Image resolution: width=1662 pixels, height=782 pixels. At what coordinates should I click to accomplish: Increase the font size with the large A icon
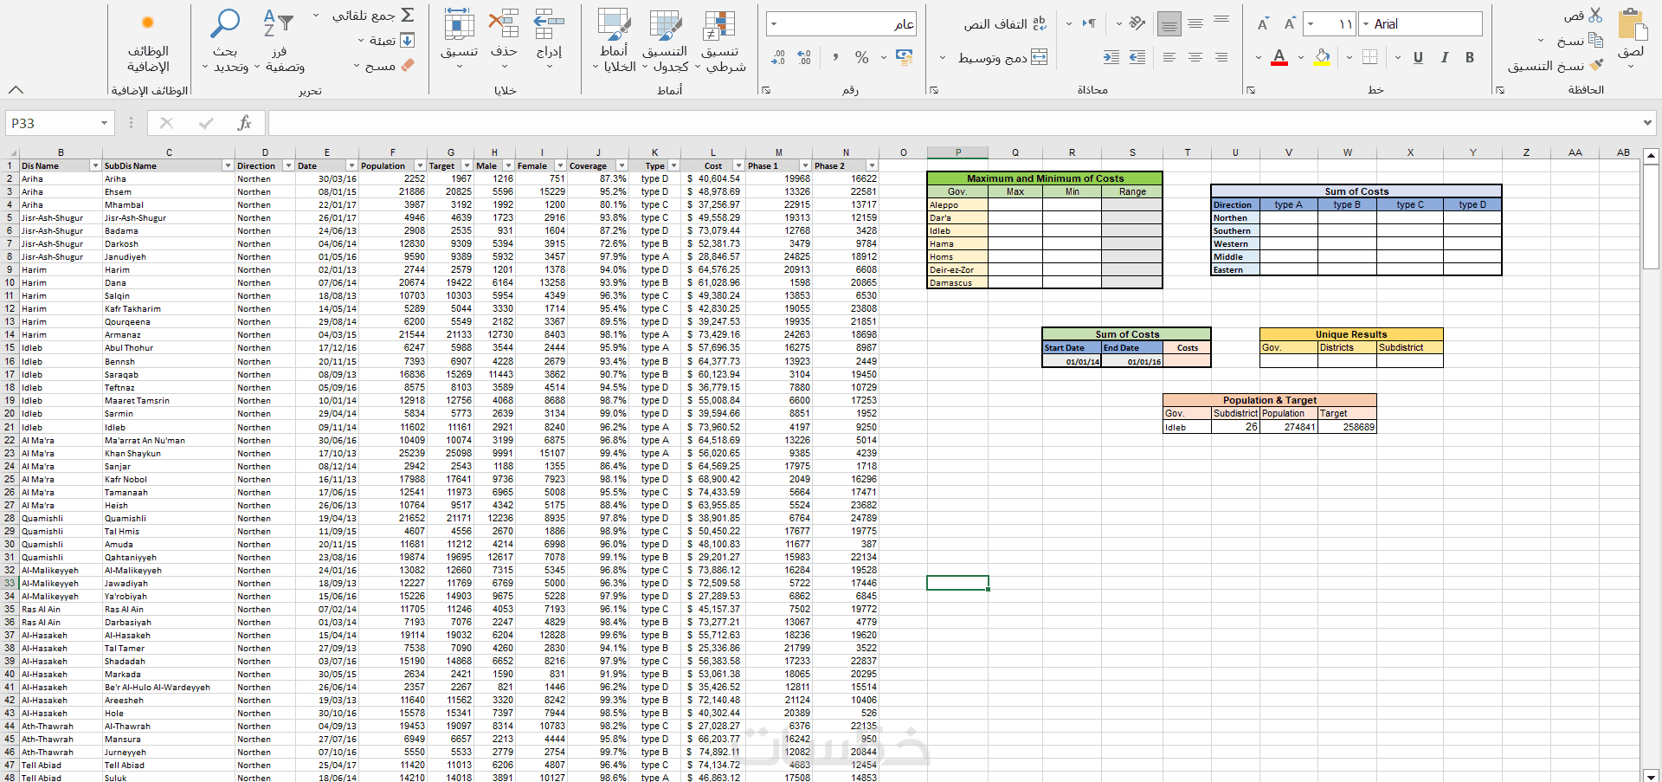tap(1289, 24)
